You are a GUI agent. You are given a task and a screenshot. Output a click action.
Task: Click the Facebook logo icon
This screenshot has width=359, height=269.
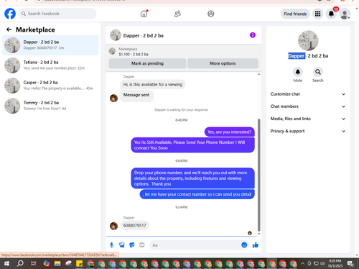10,14
